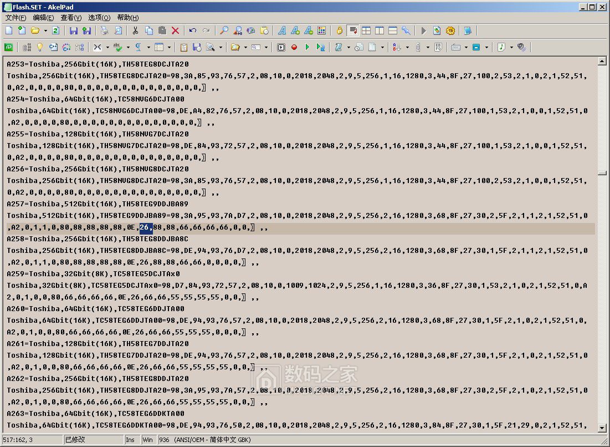Increase the font size

pyautogui.click(x=295, y=31)
